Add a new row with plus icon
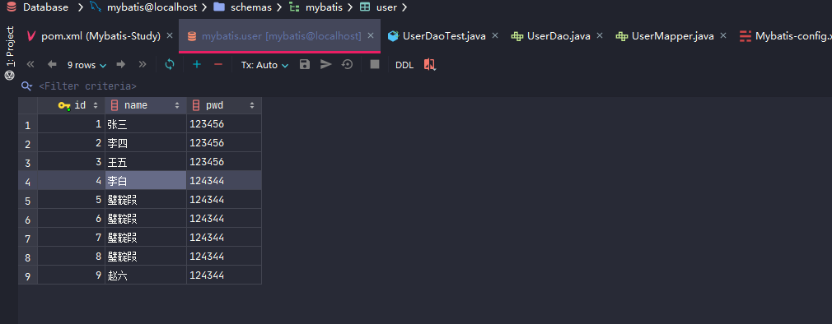The width and height of the screenshot is (832, 324). [197, 65]
